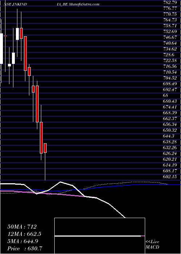Image resolution: width=181 pixels, height=254 pixels.
Task: Click the 752.69 price label
Action: pyautogui.click(x=170, y=32)
